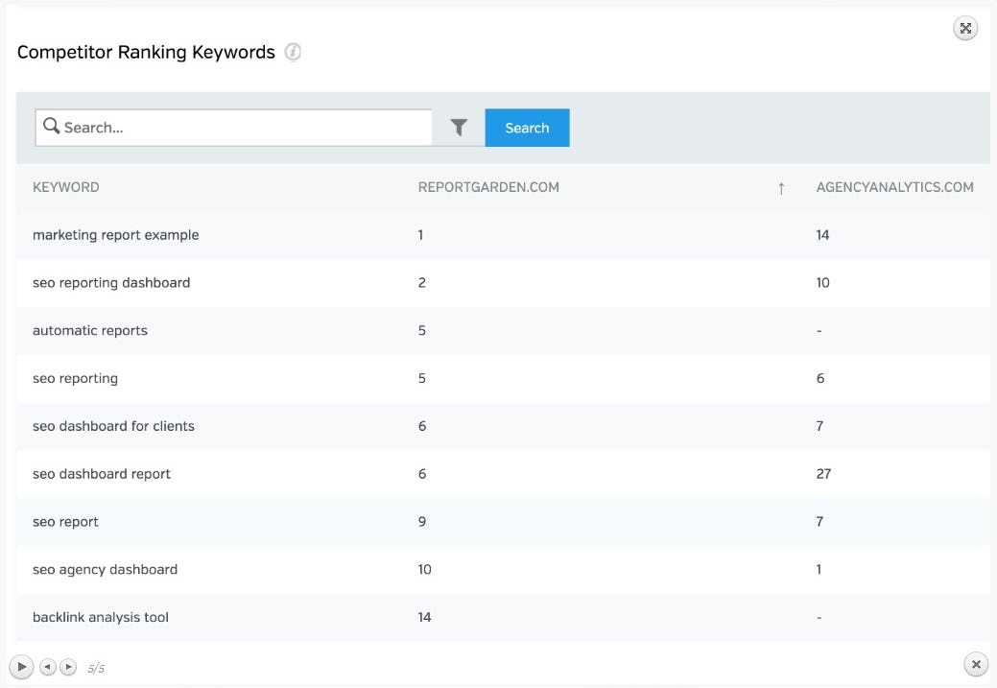Select the "seo reporting dashboard" keyword
This screenshot has width=997, height=688.
pos(111,283)
